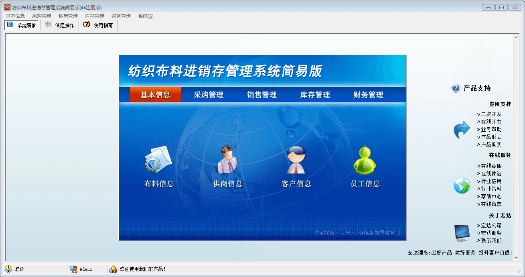This screenshot has height=277, width=525.
Task: Open the 销售管理 menu in menu bar
Action: click(68, 16)
